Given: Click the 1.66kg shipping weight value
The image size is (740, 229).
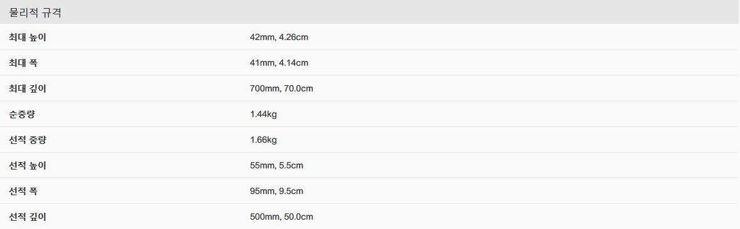Looking at the screenshot, I should [x=263, y=140].
